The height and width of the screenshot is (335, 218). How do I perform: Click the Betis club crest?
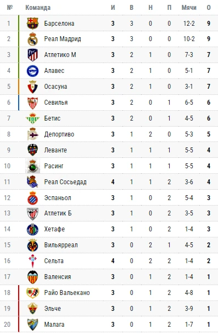coord(32,118)
